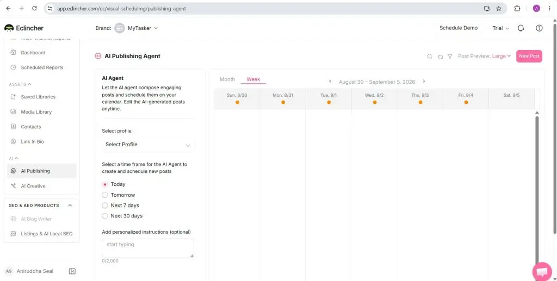Click the install app icon in address bar
The image size is (557, 281).
pyautogui.click(x=487, y=9)
